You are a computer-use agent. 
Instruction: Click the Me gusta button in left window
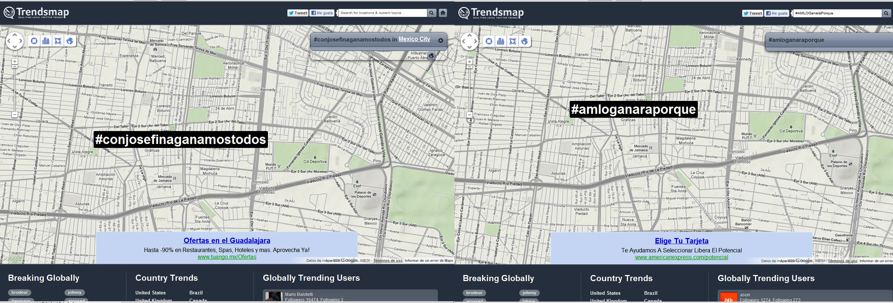[x=322, y=13]
